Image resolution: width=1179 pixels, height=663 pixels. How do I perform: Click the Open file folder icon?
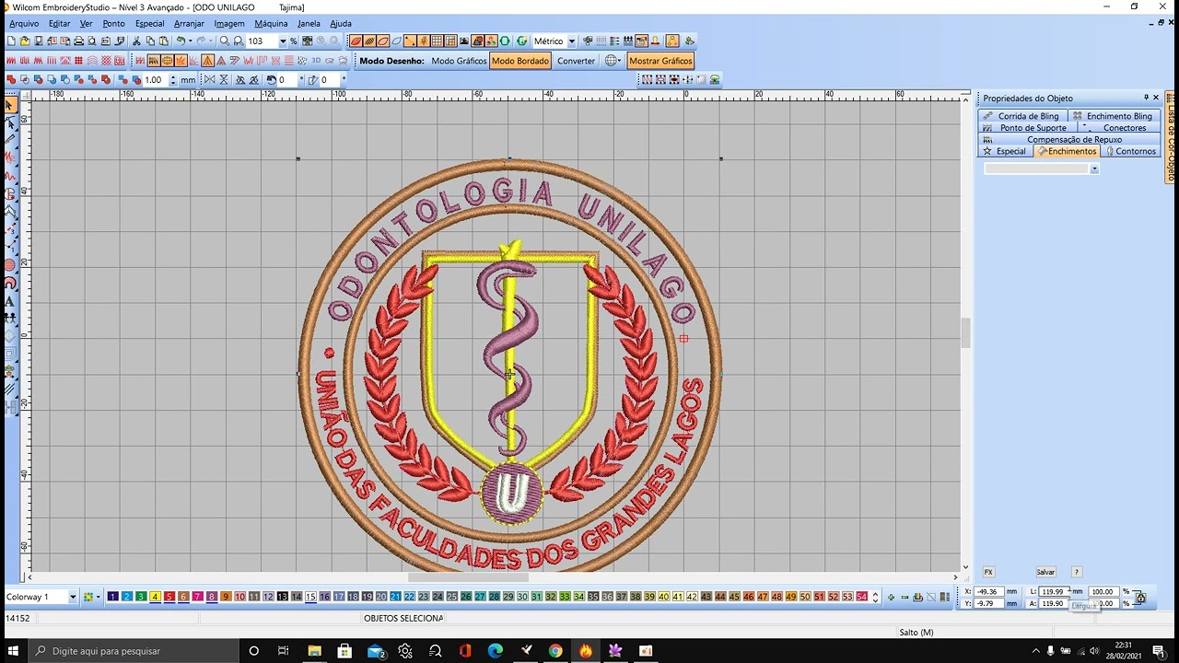tap(25, 41)
